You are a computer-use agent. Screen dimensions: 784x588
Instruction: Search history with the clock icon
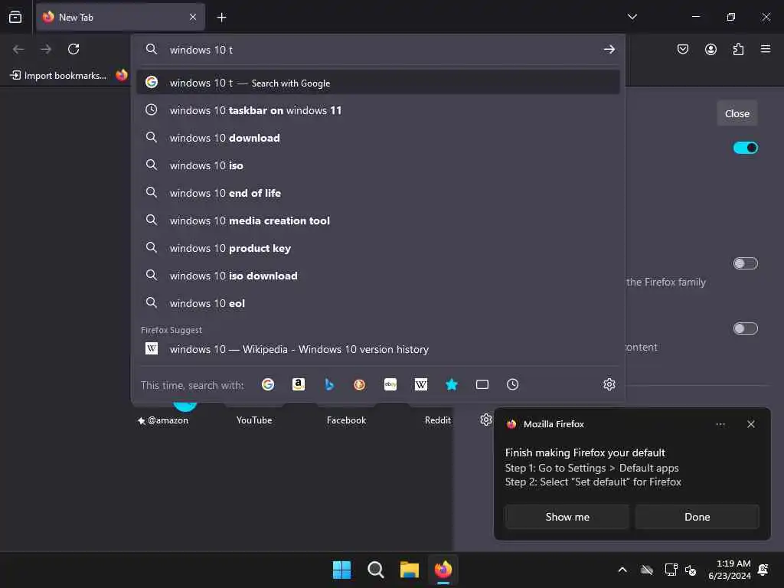512,384
